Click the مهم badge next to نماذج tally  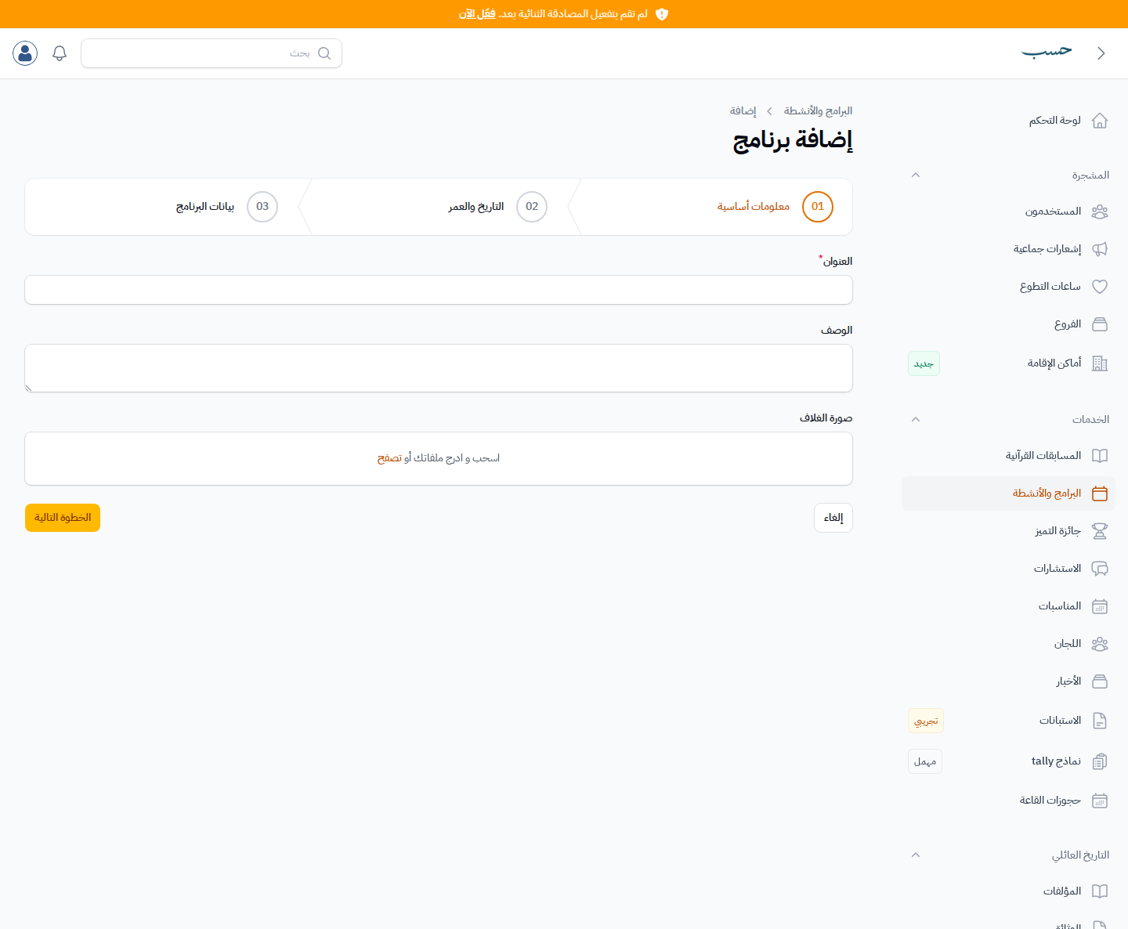click(925, 761)
